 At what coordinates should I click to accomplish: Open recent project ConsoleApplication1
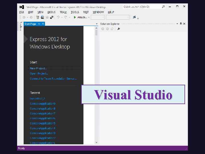click(43, 143)
